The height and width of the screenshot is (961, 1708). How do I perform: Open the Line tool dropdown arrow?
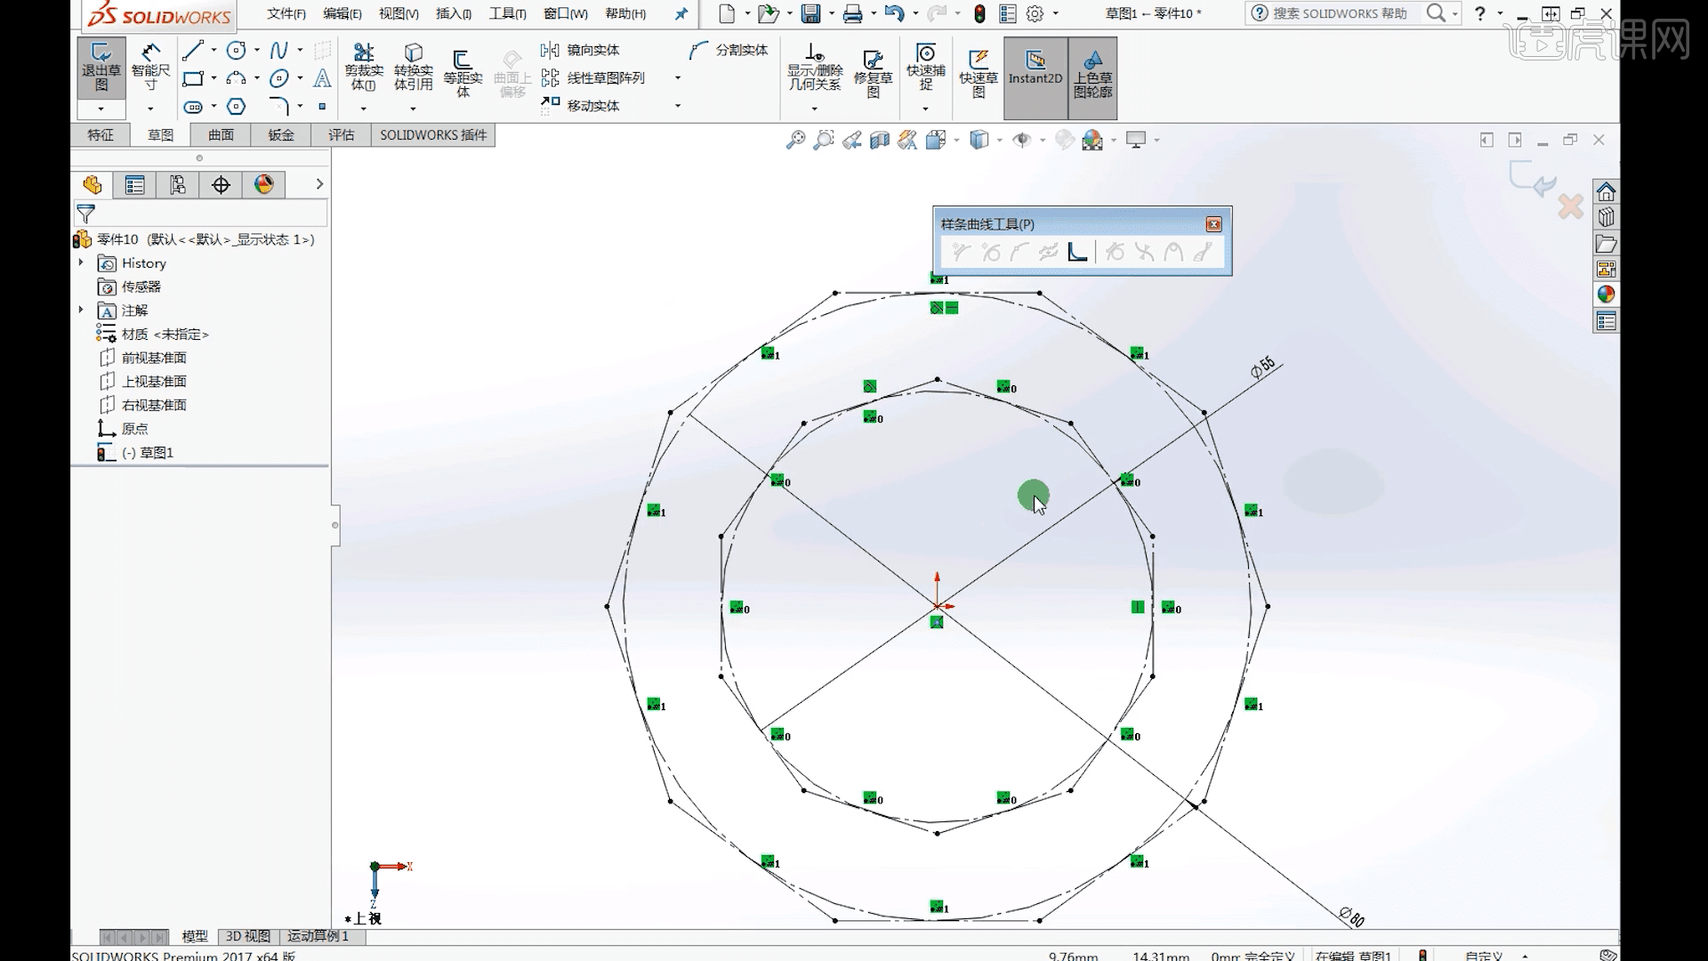coord(213,51)
